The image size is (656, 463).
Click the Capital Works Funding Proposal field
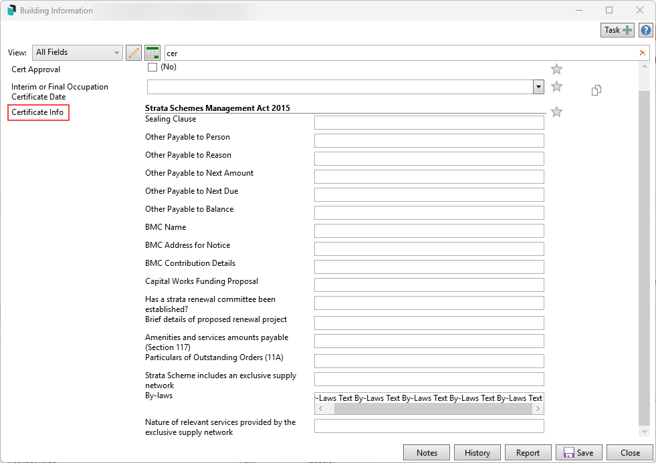429,285
